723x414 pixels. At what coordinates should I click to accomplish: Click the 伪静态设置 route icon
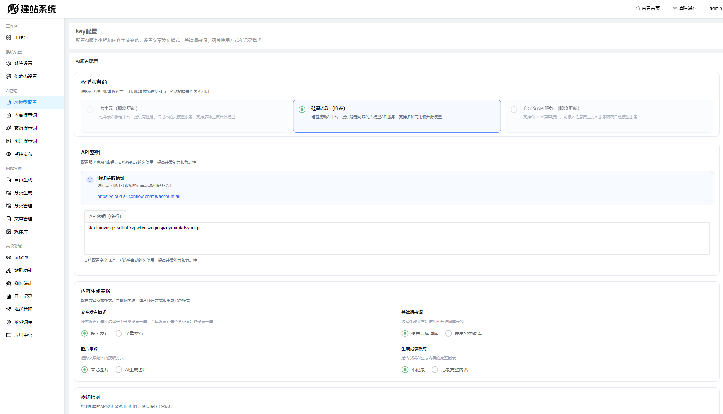[x=9, y=76]
